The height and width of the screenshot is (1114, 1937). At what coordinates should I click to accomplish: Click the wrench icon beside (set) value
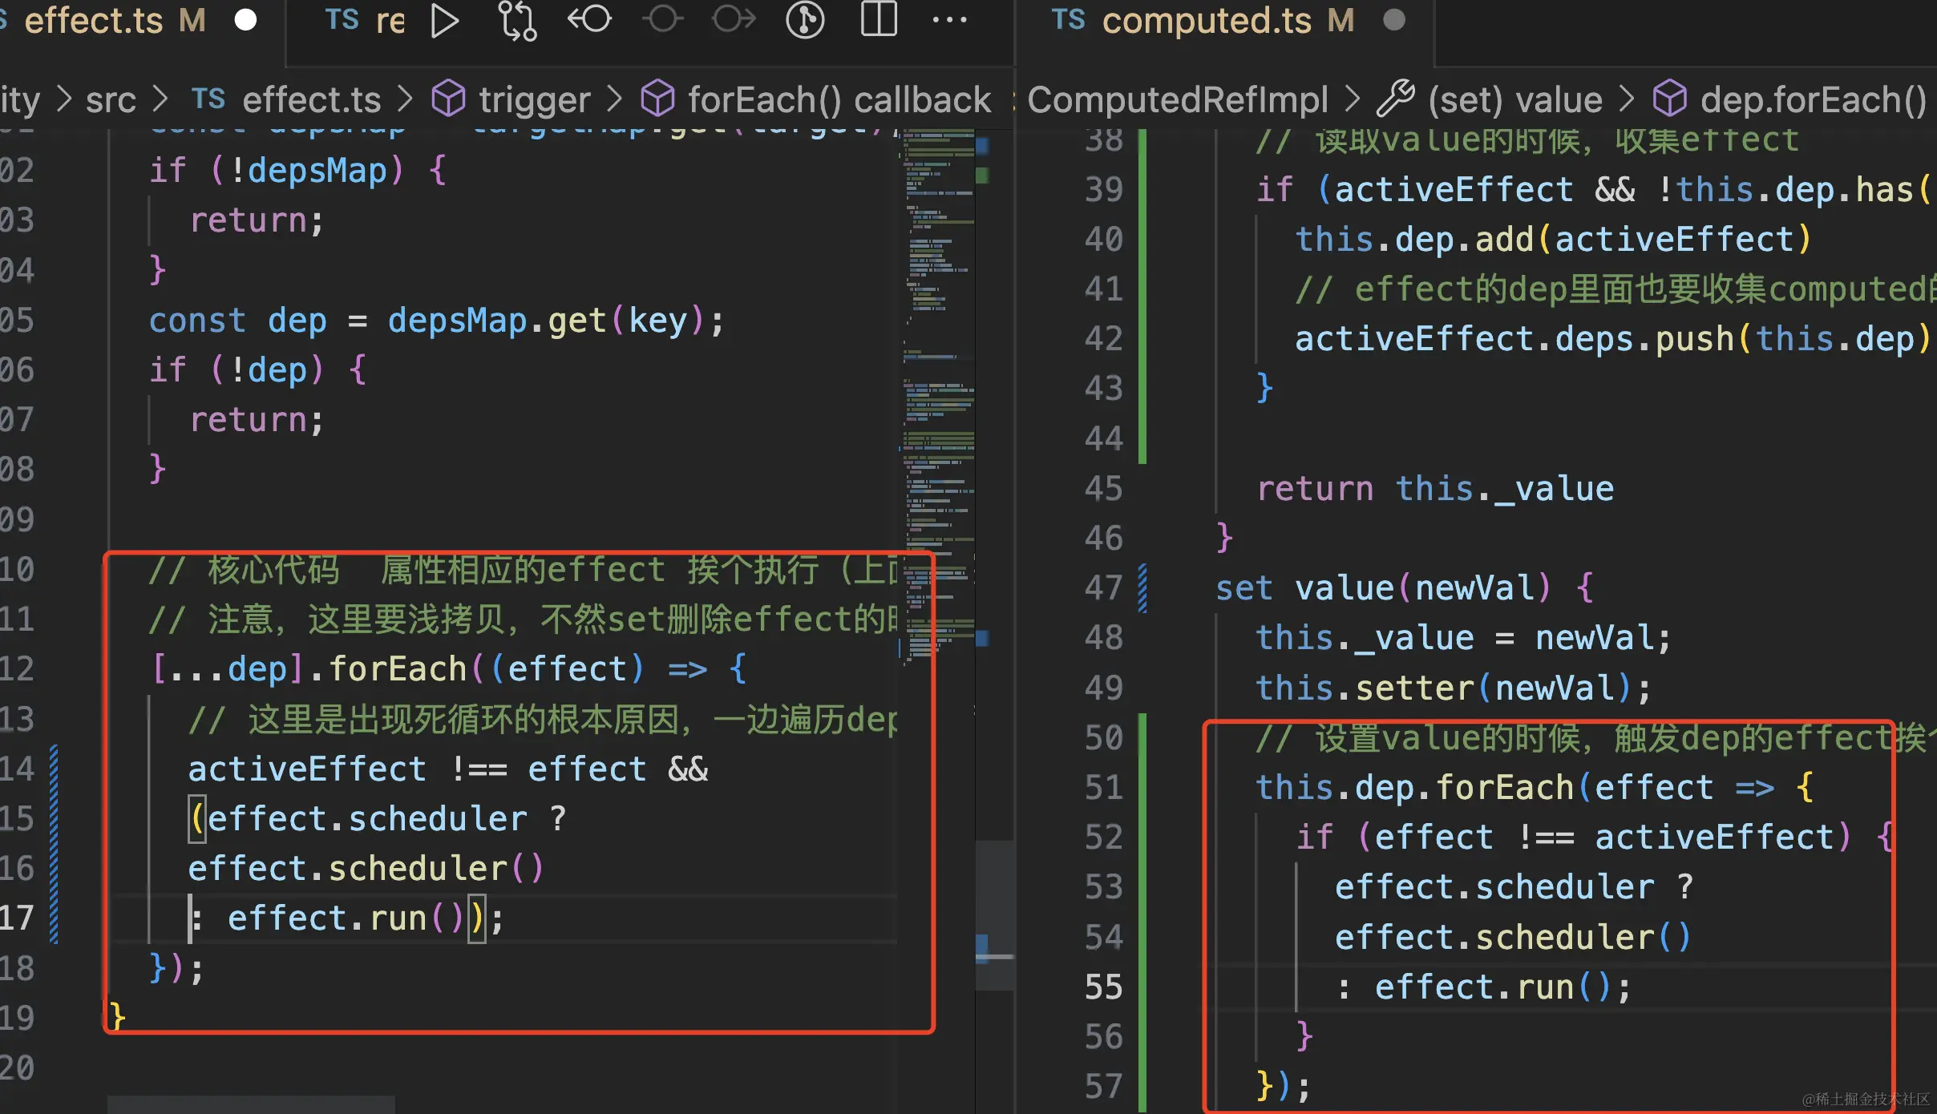pyautogui.click(x=1396, y=99)
